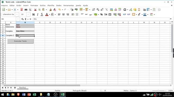Screen dimensions: 174x97
Task: Open the font name dropdown
Action: [17, 14]
